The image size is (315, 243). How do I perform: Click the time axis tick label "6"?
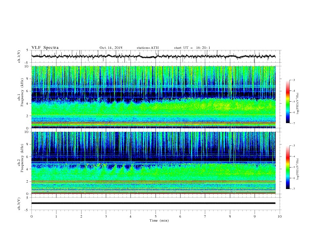[x=180, y=216]
